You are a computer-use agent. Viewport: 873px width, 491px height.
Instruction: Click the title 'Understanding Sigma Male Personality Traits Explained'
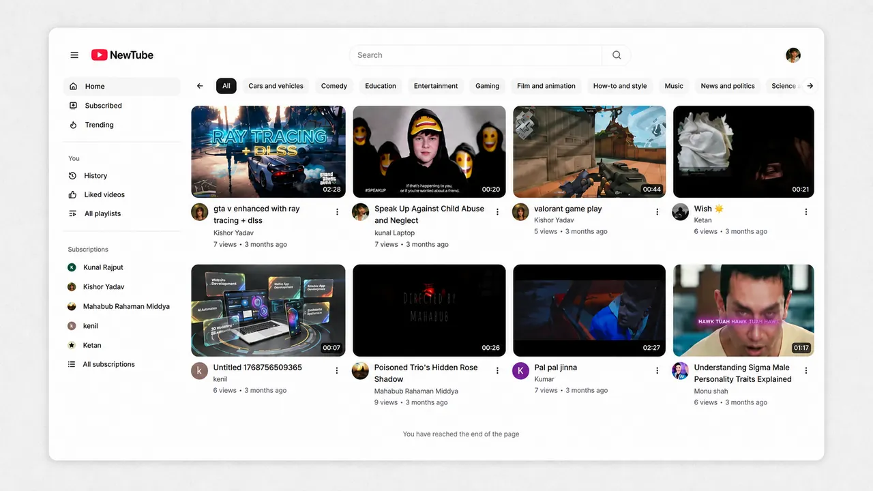tap(743, 373)
